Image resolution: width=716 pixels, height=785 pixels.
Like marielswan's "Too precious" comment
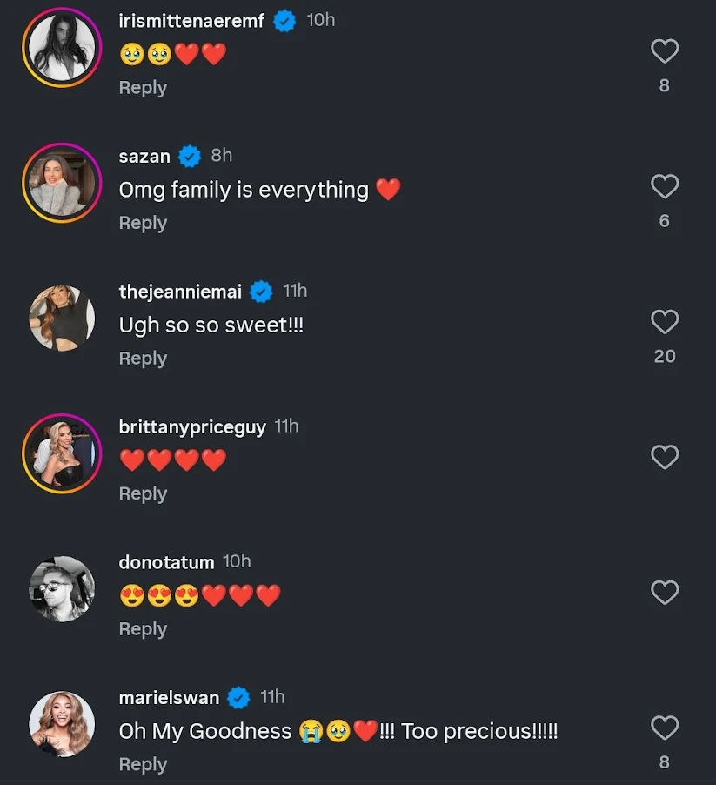pyautogui.click(x=665, y=728)
